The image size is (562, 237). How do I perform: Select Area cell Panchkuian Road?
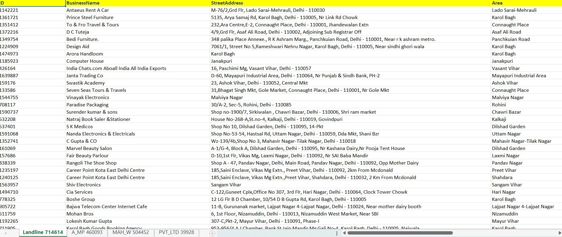coord(526,39)
